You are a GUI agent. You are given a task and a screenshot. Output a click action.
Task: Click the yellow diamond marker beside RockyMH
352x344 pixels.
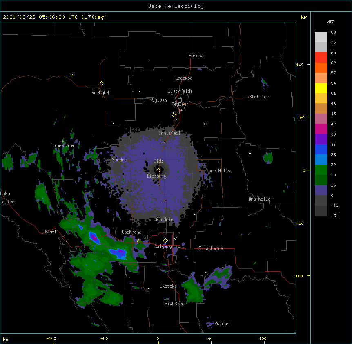pos(102,83)
